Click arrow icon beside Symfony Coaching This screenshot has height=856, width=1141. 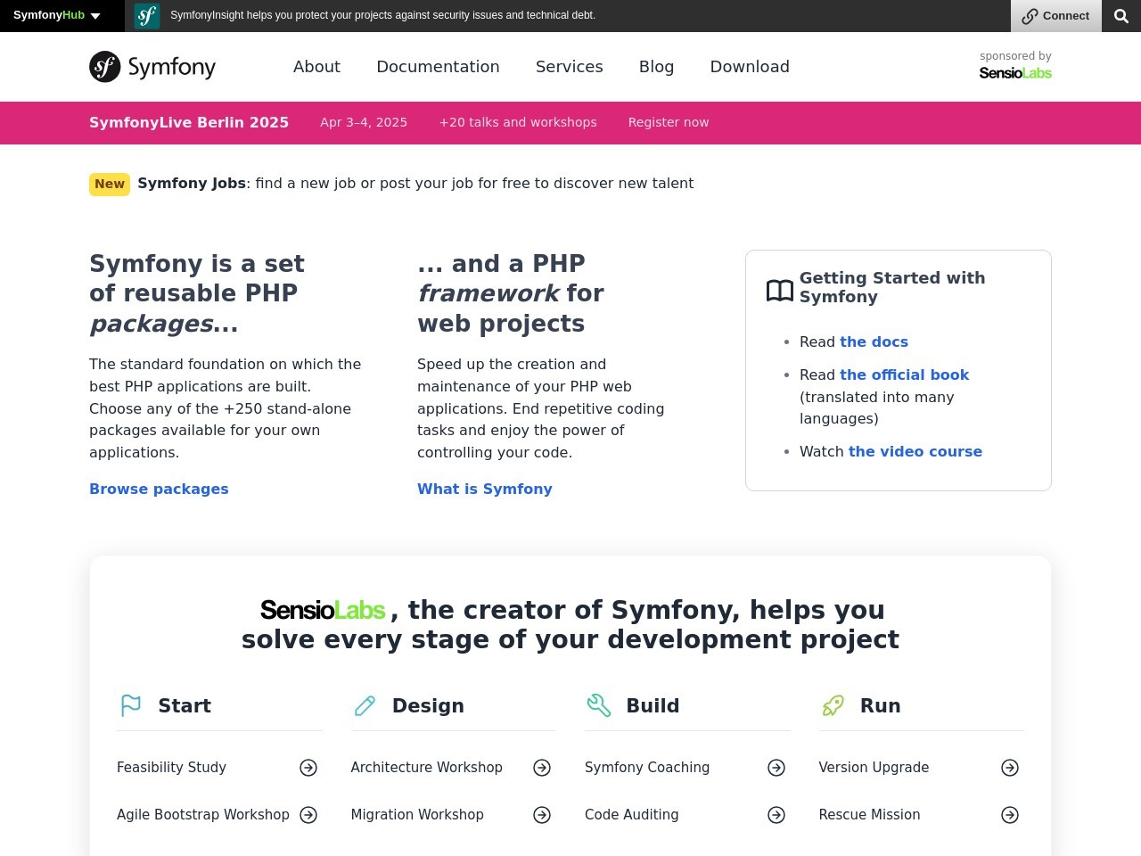(x=776, y=768)
